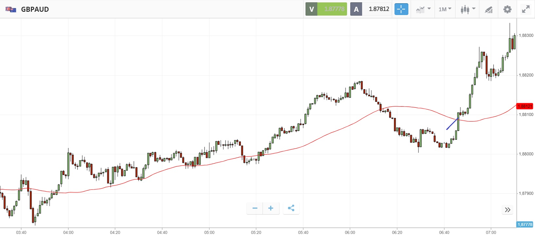The height and width of the screenshot is (238, 535).
Task: Open the candlestick chart type dropdown
Action: tap(468, 9)
